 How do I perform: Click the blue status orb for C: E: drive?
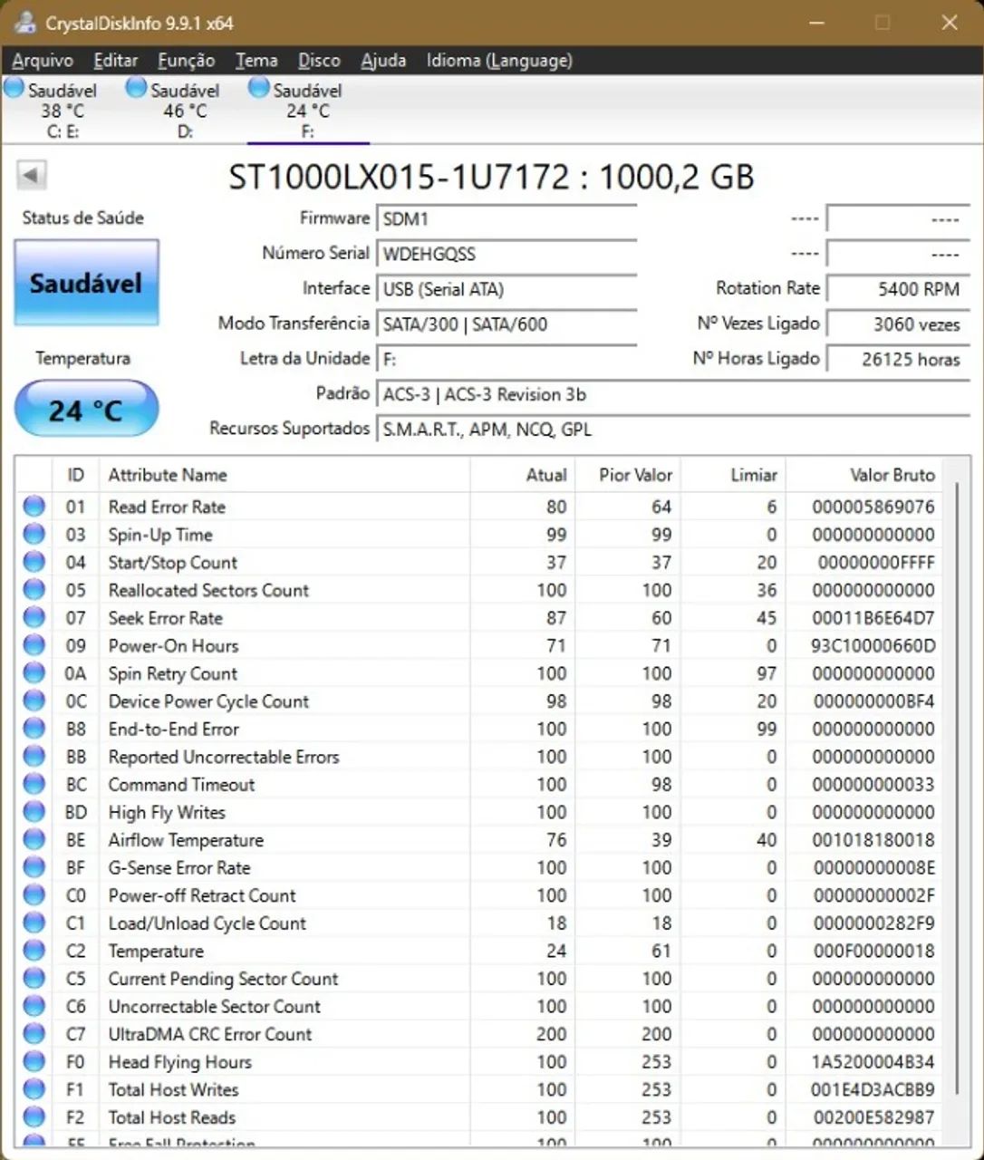[14, 88]
